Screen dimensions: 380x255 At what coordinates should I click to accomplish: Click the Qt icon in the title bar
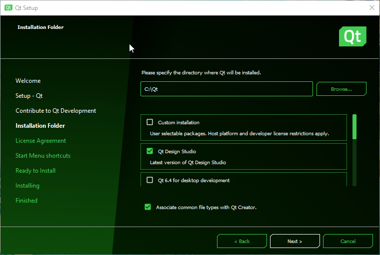click(x=8, y=8)
